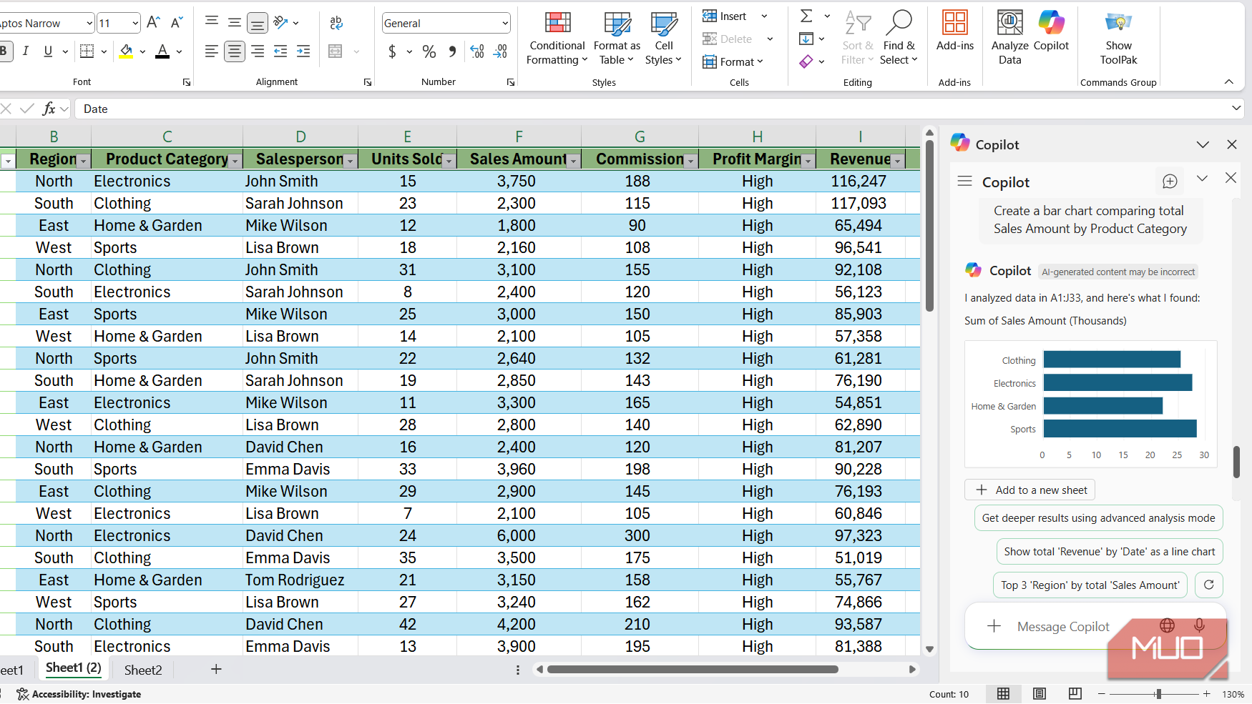The width and height of the screenshot is (1252, 704).
Task: Select the Sheet1 (2) tab
Action: pos(74,668)
